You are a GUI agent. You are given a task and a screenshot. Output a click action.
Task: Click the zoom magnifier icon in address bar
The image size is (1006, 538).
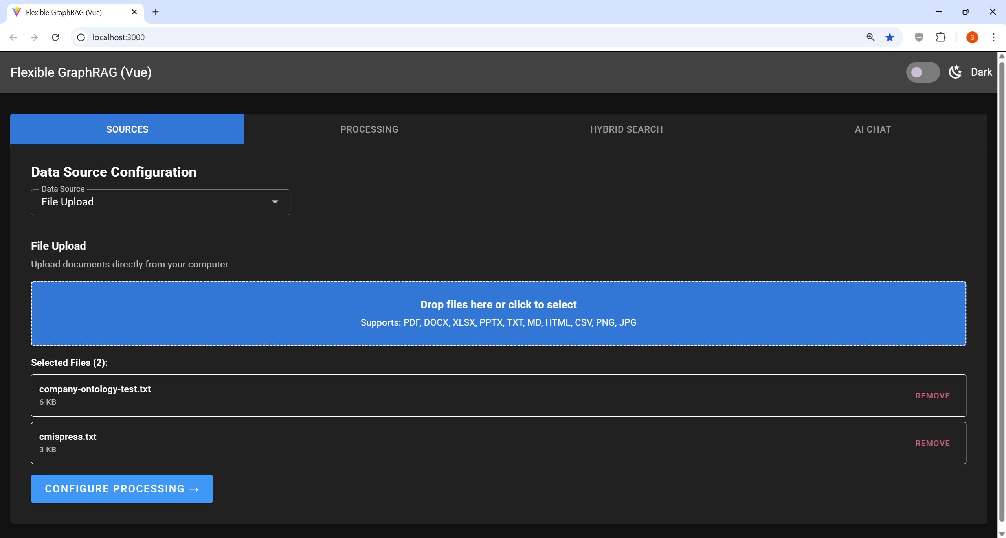870,37
